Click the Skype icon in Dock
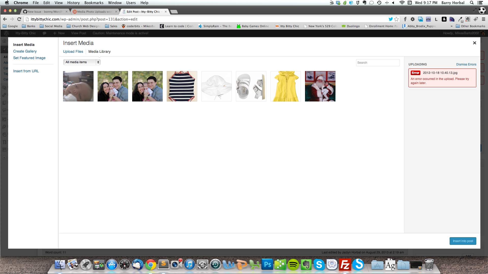 318,265
